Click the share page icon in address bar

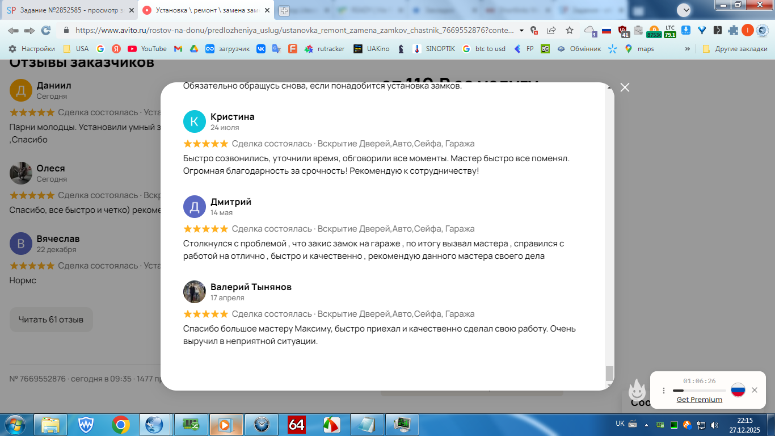tap(551, 30)
